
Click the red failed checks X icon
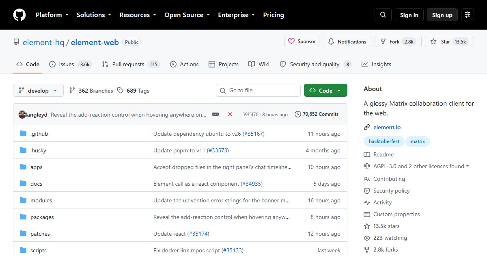(x=230, y=115)
